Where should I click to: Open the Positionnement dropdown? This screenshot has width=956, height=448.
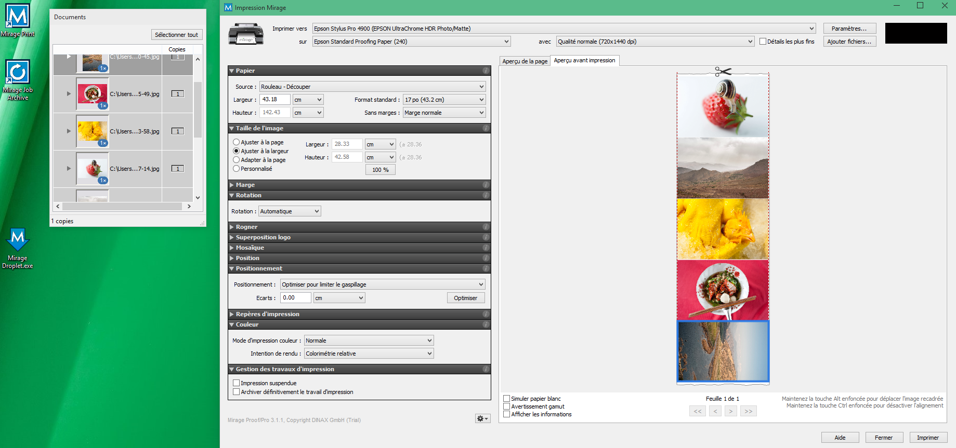tap(383, 284)
